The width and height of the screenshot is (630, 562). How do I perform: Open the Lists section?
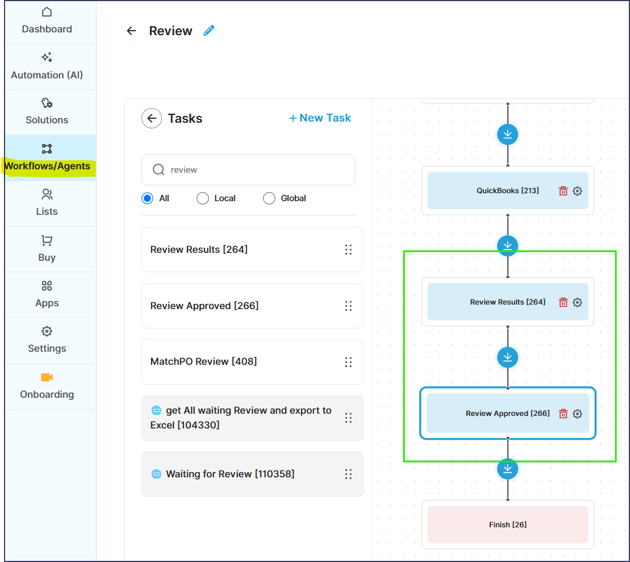[x=47, y=203]
